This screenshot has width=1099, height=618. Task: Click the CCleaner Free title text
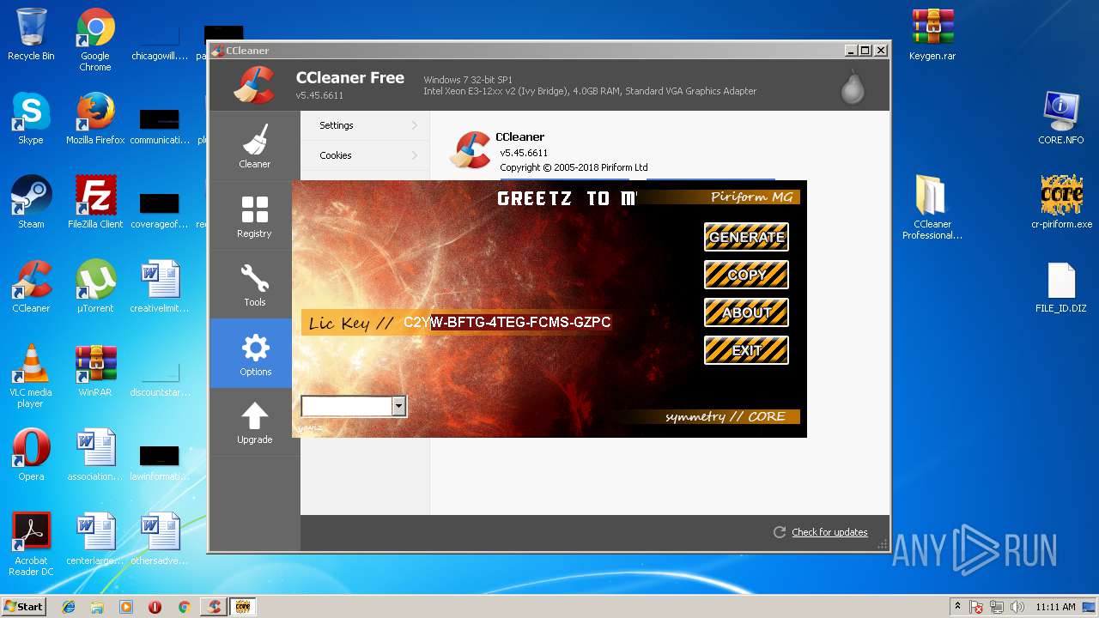pos(350,77)
